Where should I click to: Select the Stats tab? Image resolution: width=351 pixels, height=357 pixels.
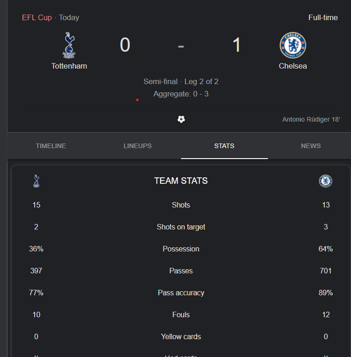tap(224, 146)
